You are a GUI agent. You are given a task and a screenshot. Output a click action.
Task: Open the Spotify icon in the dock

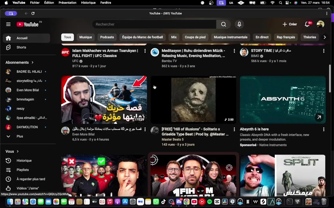[209, 202]
